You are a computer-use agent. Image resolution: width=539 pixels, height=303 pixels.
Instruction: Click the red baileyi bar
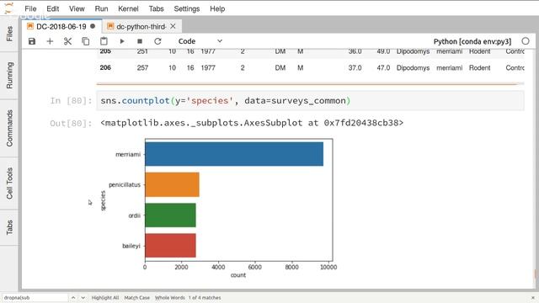point(170,245)
